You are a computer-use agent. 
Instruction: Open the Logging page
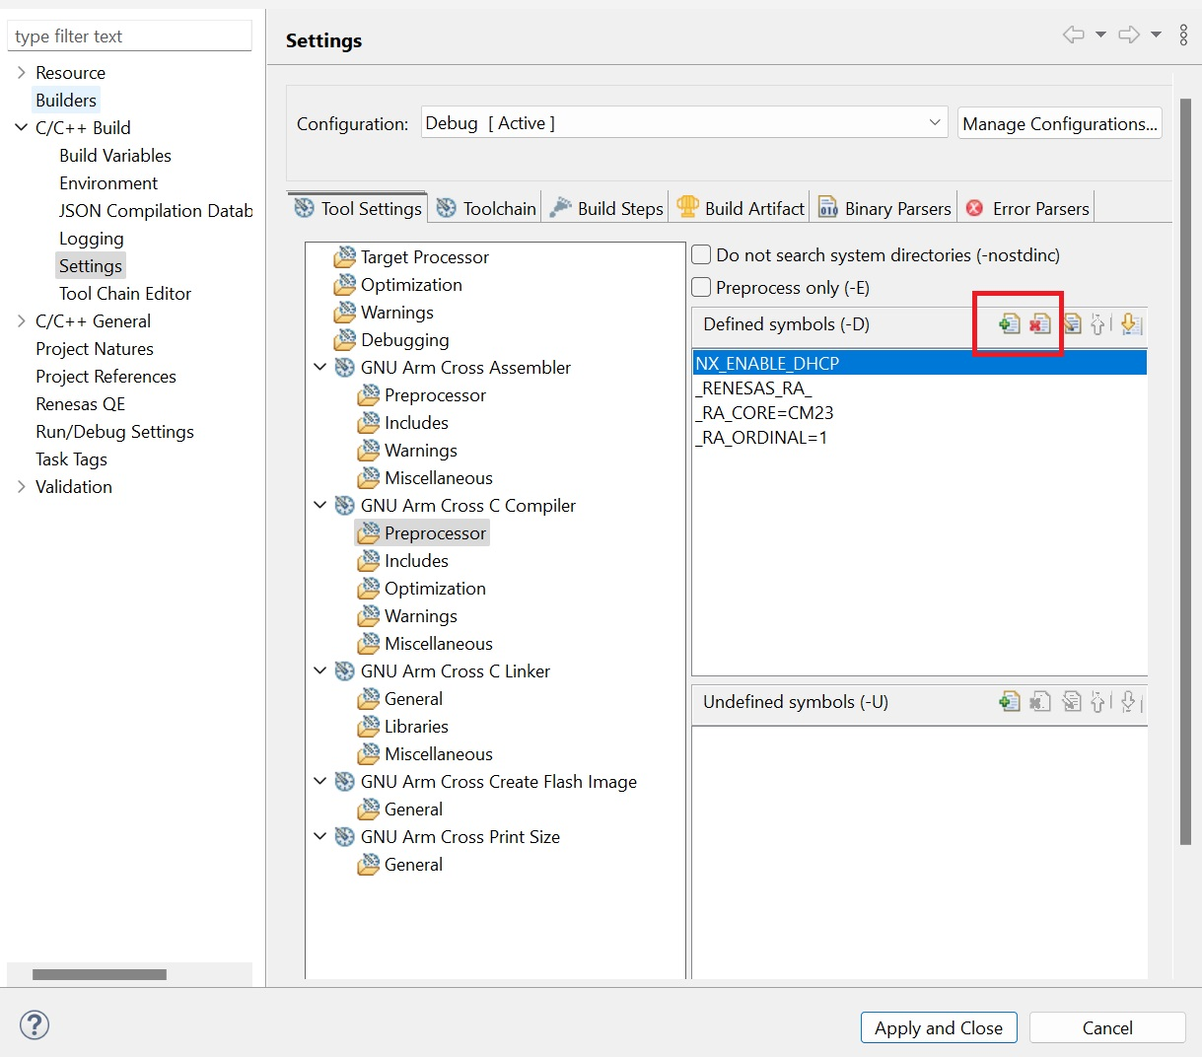(92, 238)
